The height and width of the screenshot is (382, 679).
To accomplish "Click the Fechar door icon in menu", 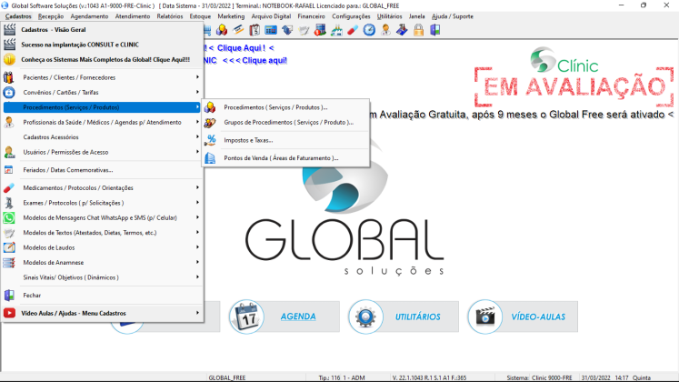I will pos(9,296).
